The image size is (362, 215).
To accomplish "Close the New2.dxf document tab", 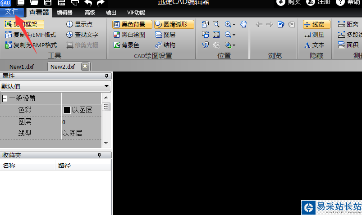I will click(85, 67).
